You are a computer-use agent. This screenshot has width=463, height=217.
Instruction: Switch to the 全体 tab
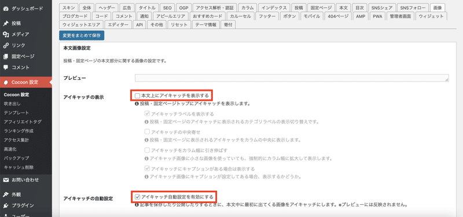(x=87, y=8)
